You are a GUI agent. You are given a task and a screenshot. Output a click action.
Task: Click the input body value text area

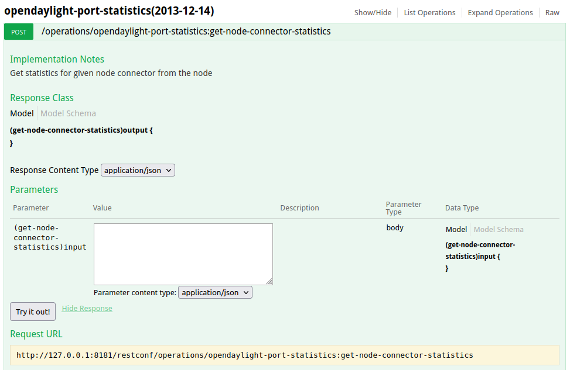[183, 254]
